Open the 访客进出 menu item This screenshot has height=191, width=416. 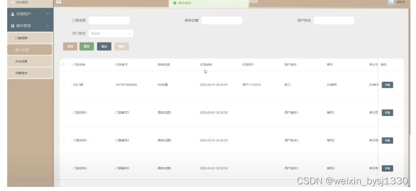tap(30, 73)
